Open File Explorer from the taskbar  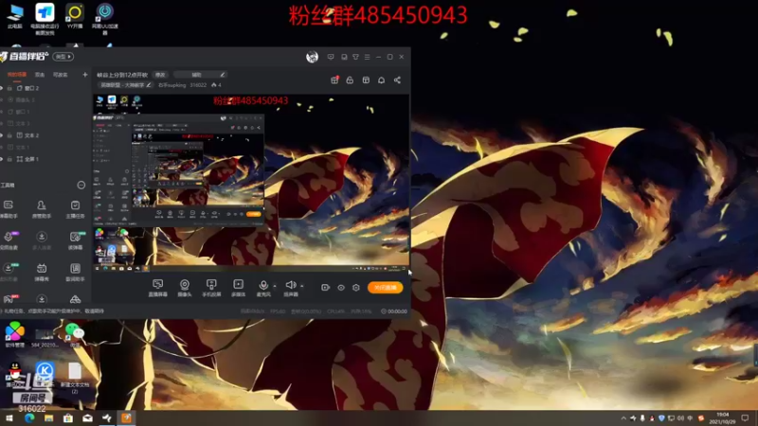point(48,417)
